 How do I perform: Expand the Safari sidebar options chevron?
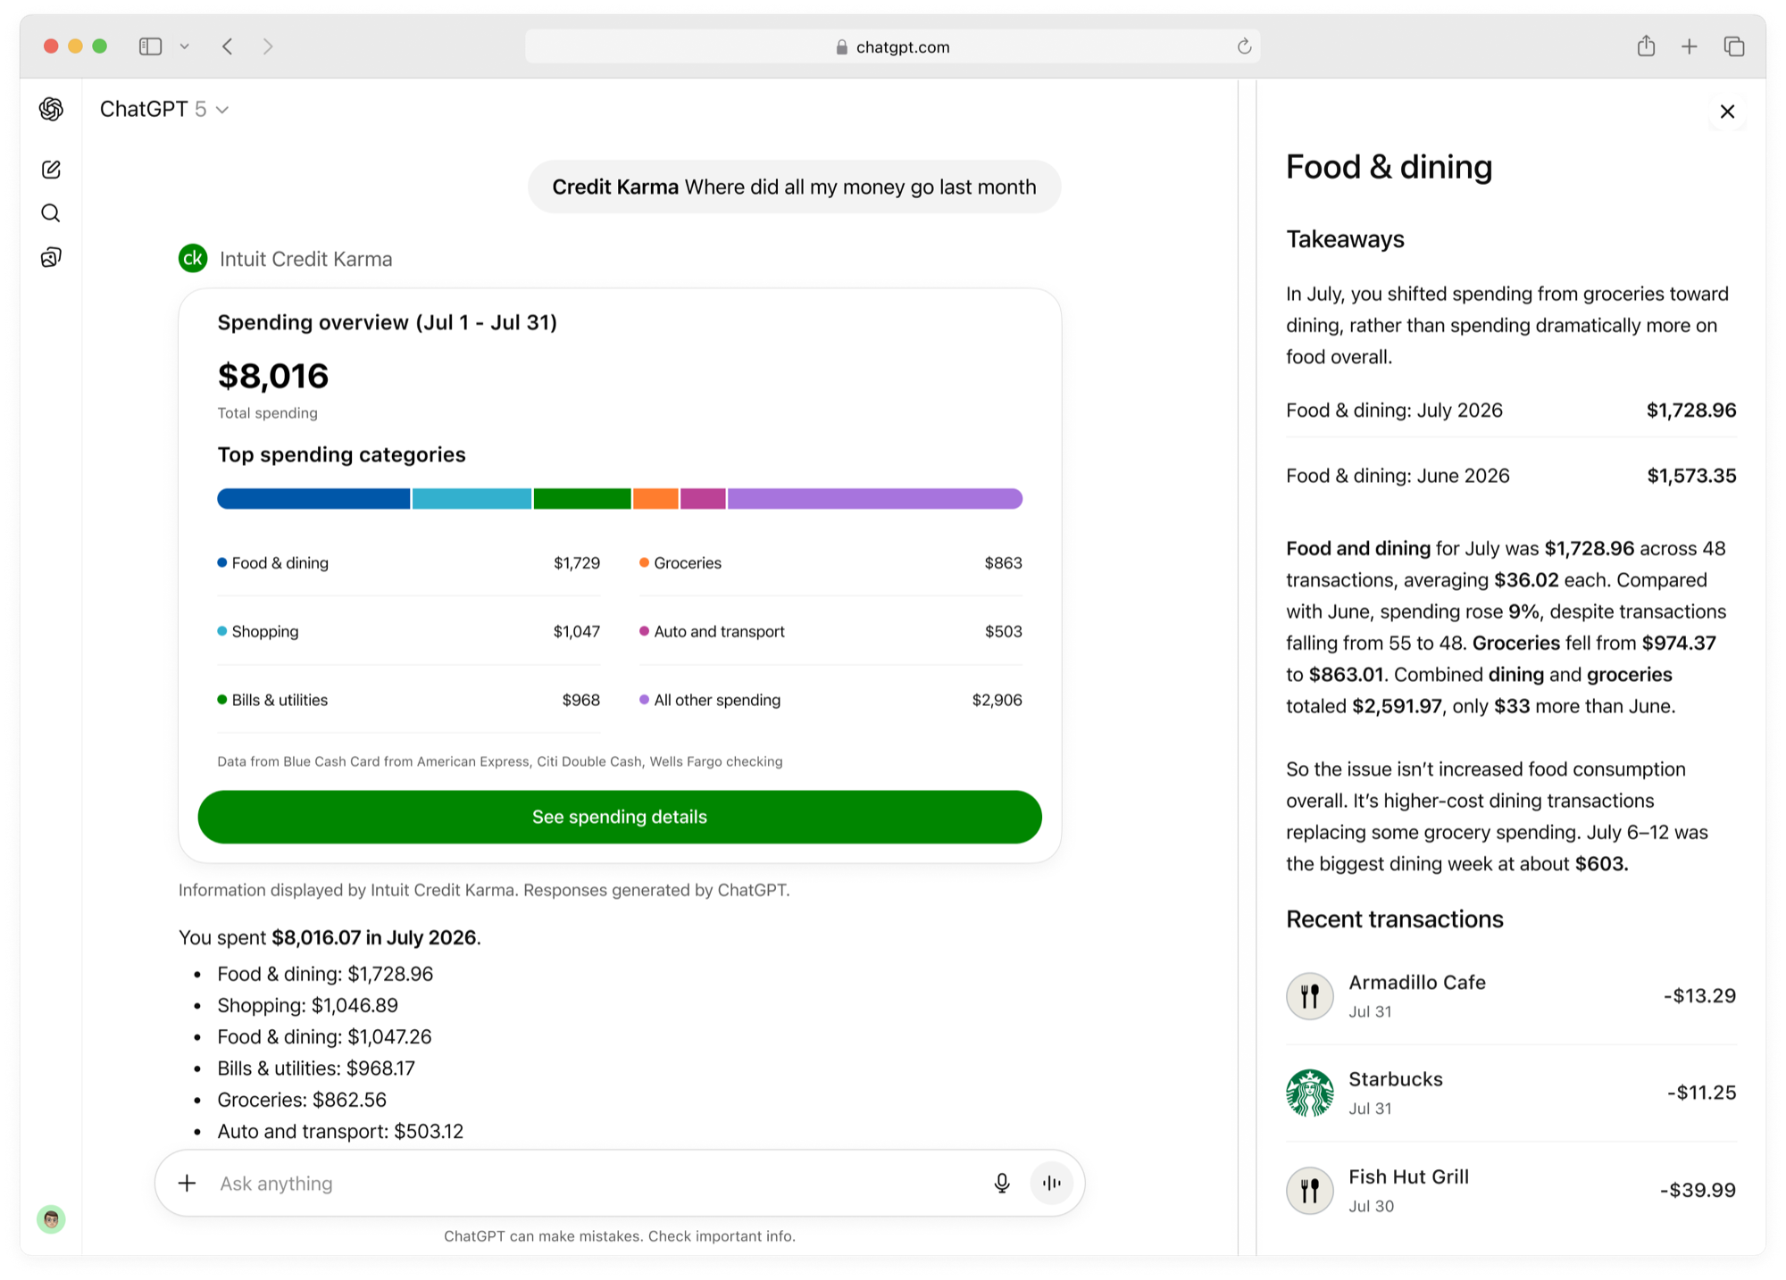point(185,46)
